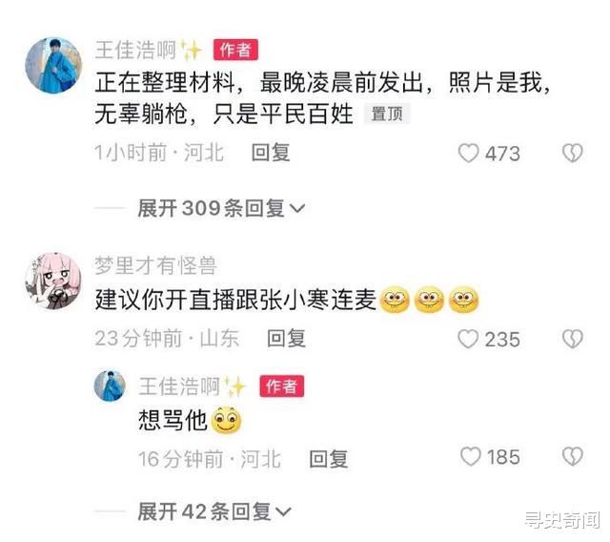610x542 pixels.
Task: Dislike the pinned comment by 王佳浩啊
Action: coord(572,153)
